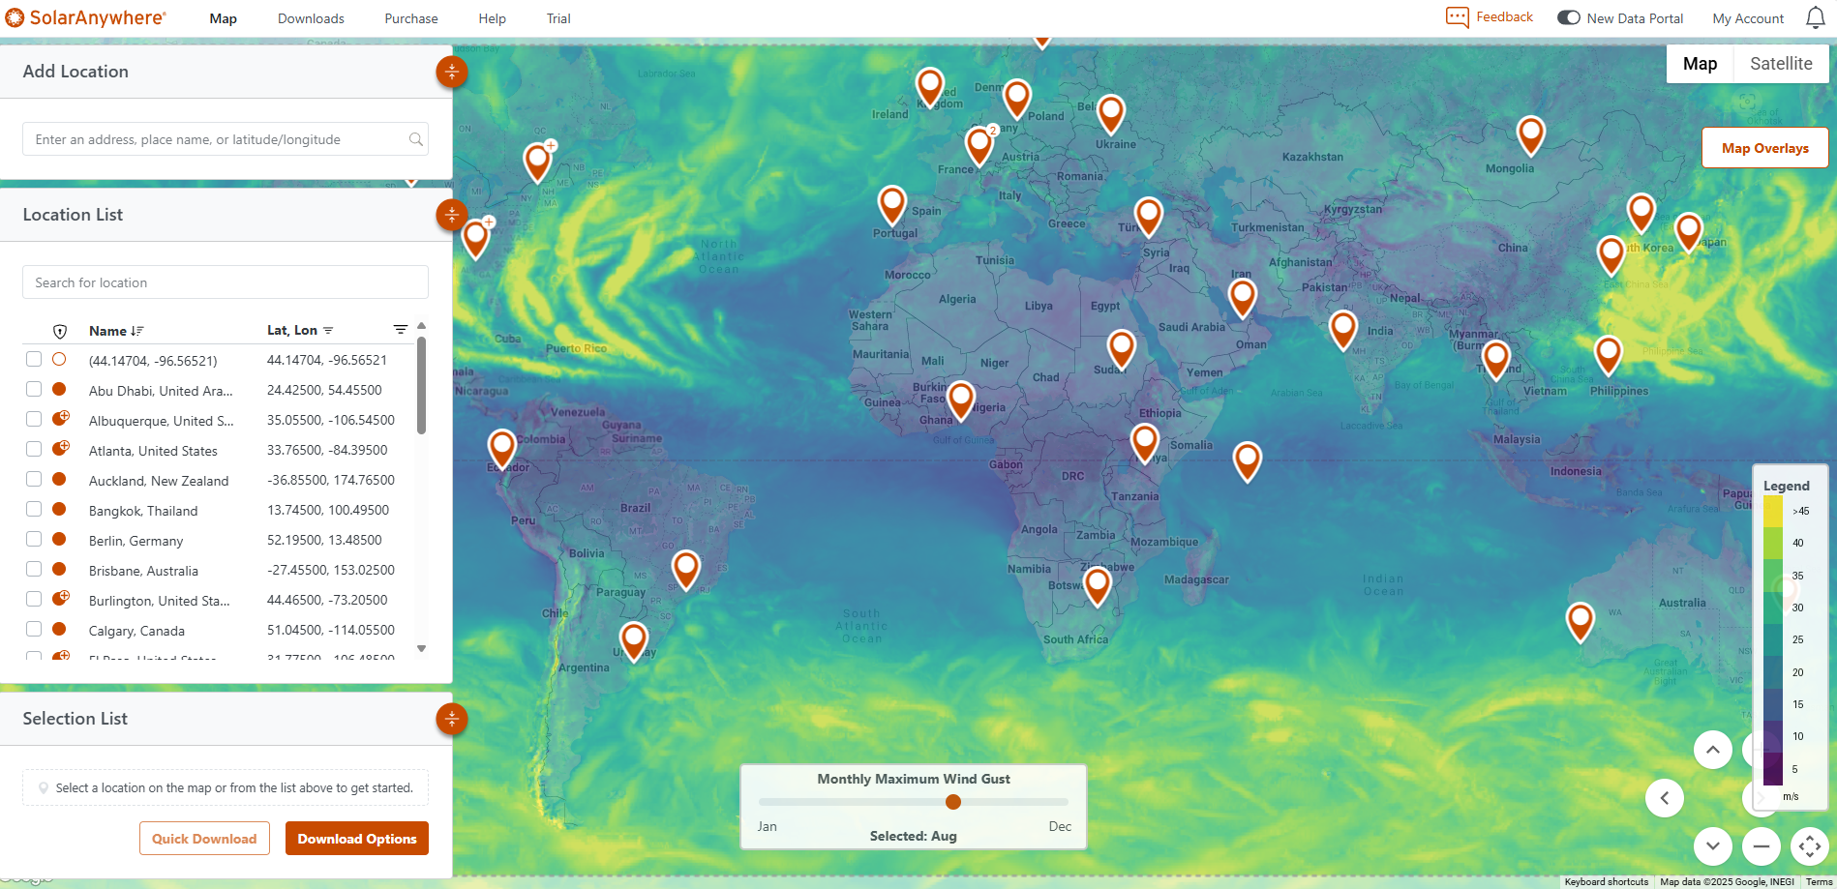Viewport: 1837px width, 889px height.
Task: Click the fullscreen map control icon
Action: (x=1809, y=846)
